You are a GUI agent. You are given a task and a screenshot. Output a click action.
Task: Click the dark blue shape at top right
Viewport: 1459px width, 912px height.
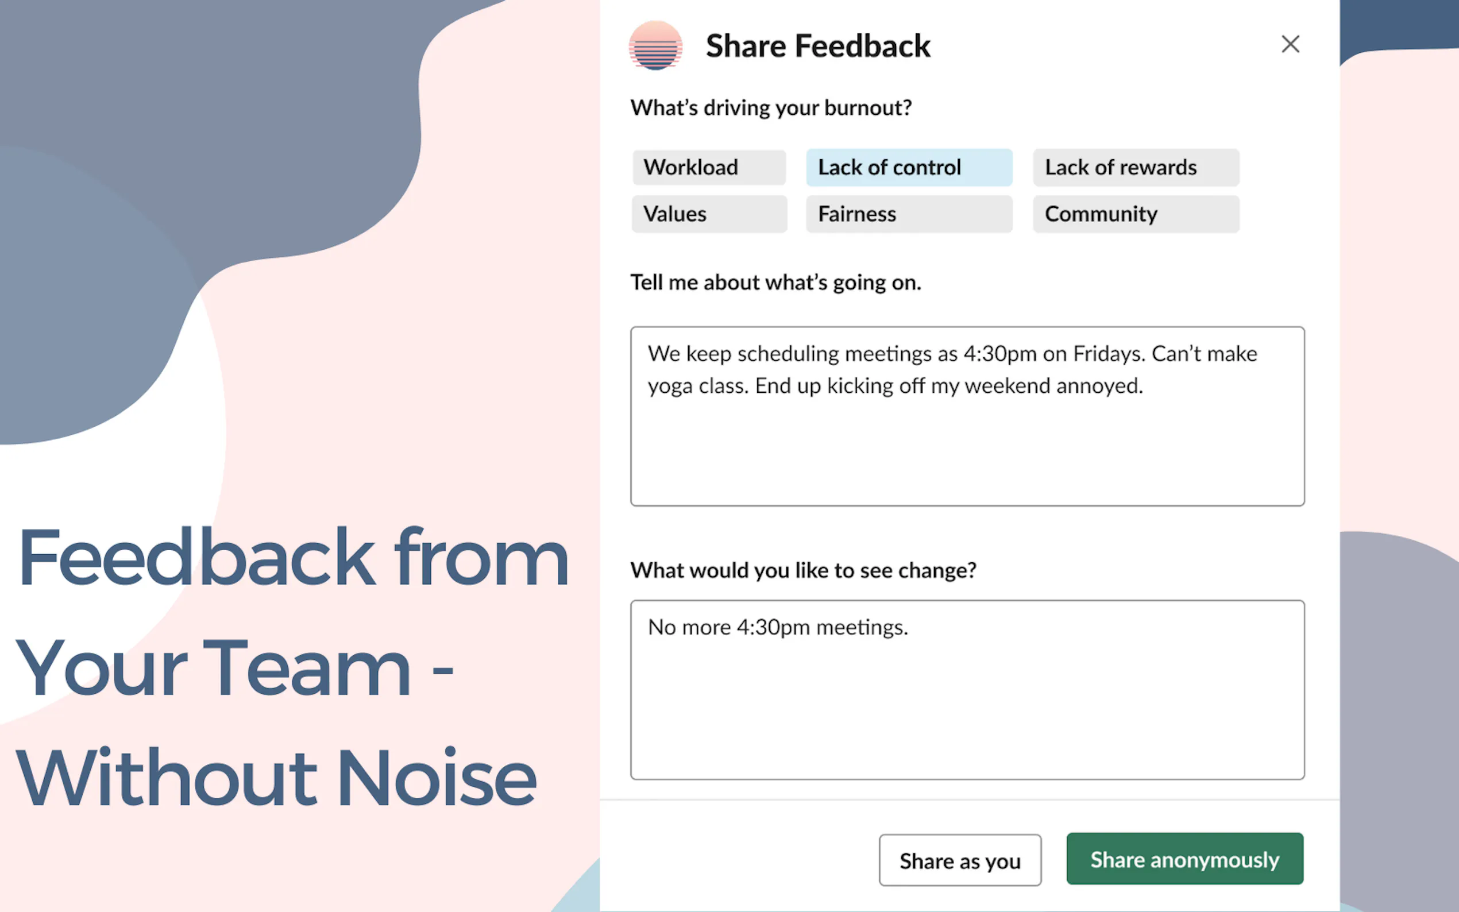point(1399,24)
